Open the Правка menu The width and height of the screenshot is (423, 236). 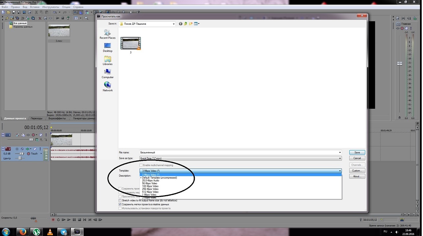click(15, 7)
